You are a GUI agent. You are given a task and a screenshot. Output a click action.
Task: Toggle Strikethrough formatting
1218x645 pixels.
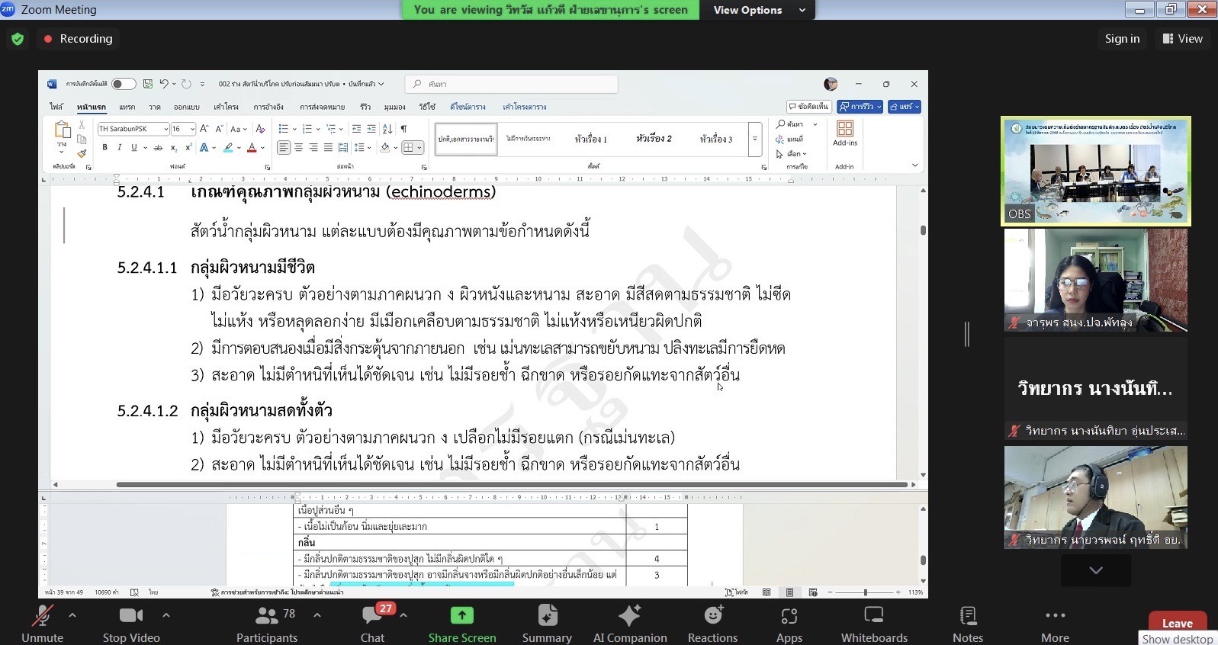[x=158, y=148]
